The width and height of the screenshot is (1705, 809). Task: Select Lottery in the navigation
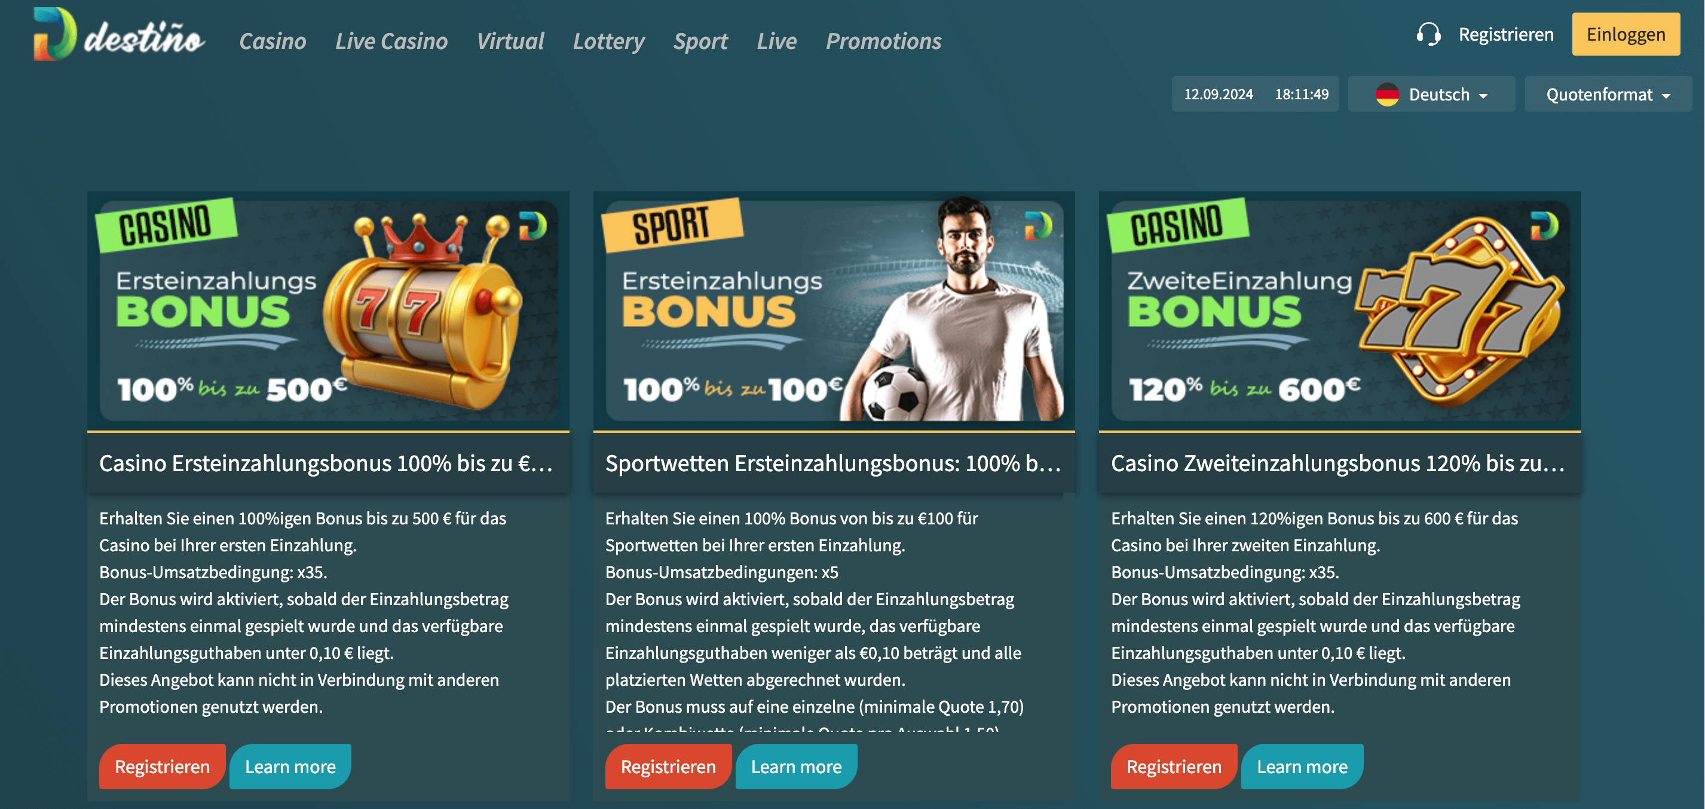(608, 41)
